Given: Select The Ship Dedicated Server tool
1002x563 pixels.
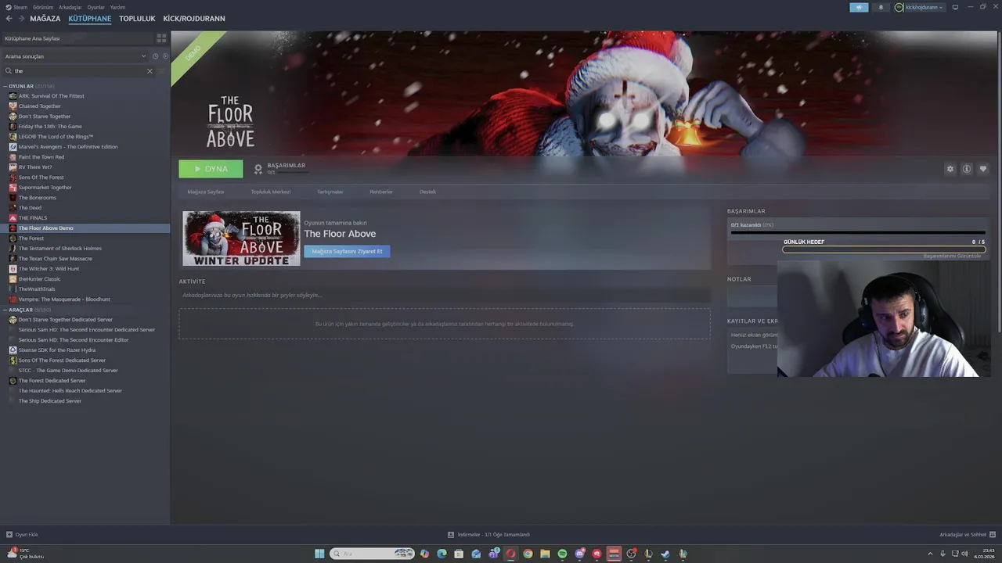Looking at the screenshot, I should [49, 401].
